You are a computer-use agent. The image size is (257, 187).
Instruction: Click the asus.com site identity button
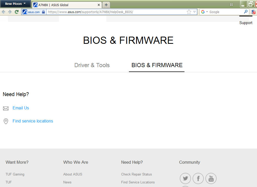[34, 12]
